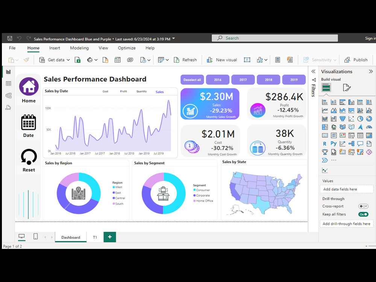Turn off the Keep all filters toggle

pos(363,214)
